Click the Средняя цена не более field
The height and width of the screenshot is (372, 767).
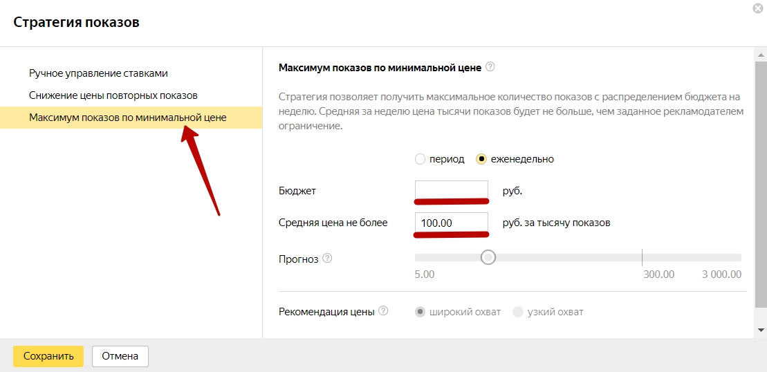click(x=451, y=223)
